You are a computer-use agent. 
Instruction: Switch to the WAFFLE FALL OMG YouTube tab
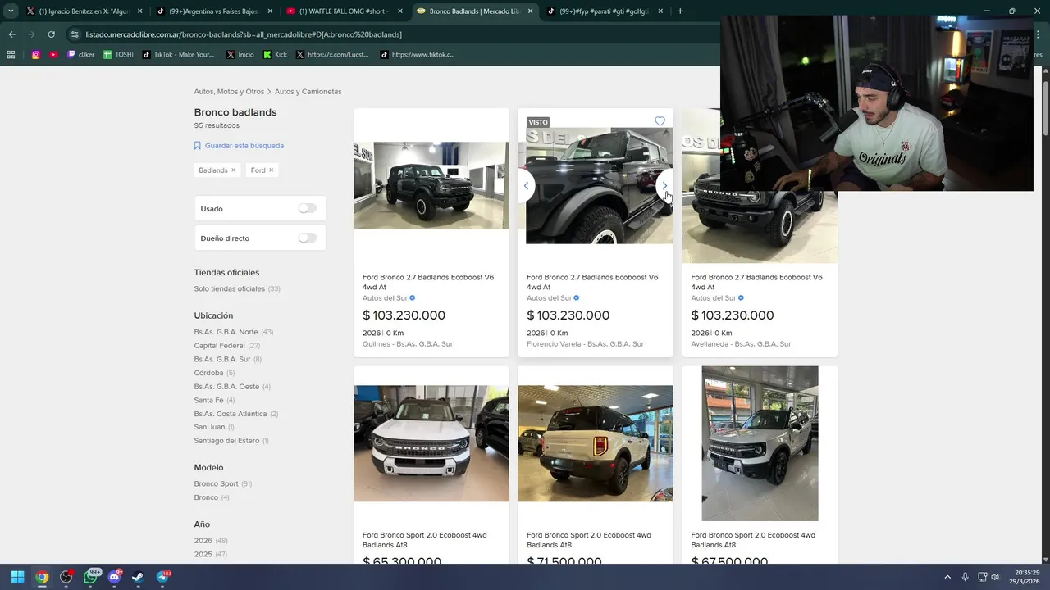pyautogui.click(x=345, y=11)
